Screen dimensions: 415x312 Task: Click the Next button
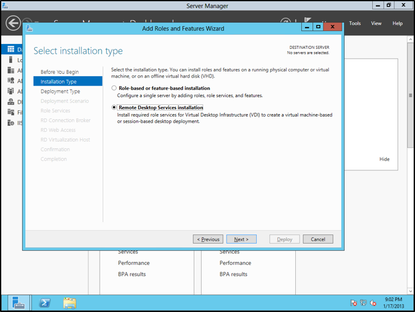(x=241, y=239)
